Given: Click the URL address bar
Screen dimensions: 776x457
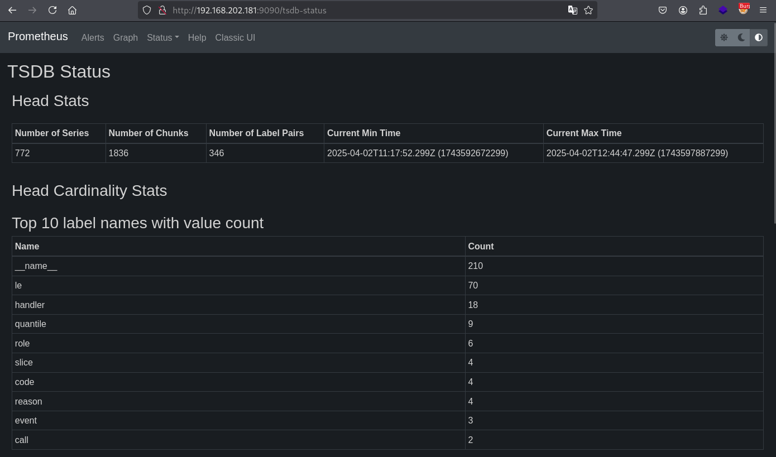Looking at the screenshot, I should click(x=367, y=10).
